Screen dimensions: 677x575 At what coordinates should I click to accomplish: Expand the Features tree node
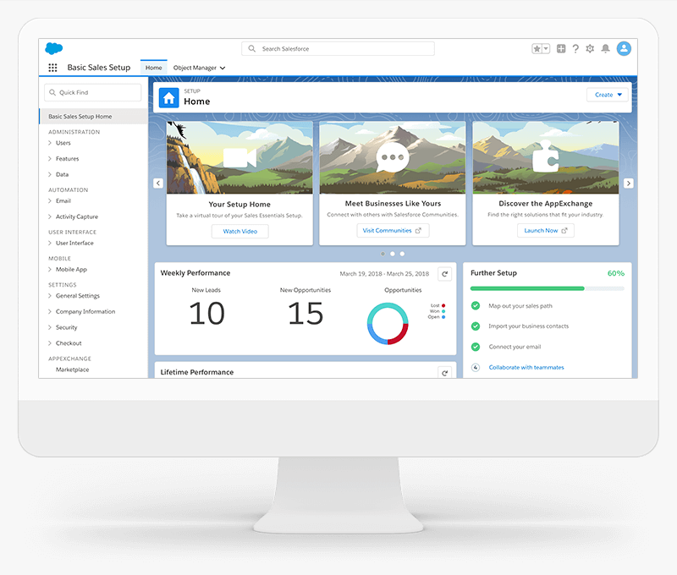(50, 159)
